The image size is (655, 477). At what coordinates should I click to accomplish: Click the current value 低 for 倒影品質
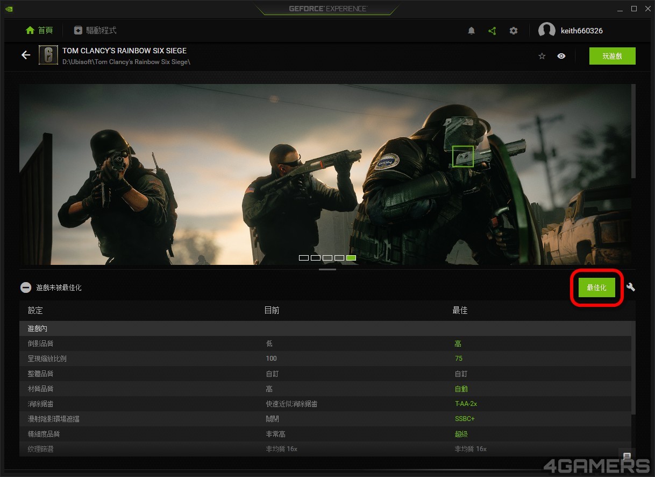pos(269,343)
